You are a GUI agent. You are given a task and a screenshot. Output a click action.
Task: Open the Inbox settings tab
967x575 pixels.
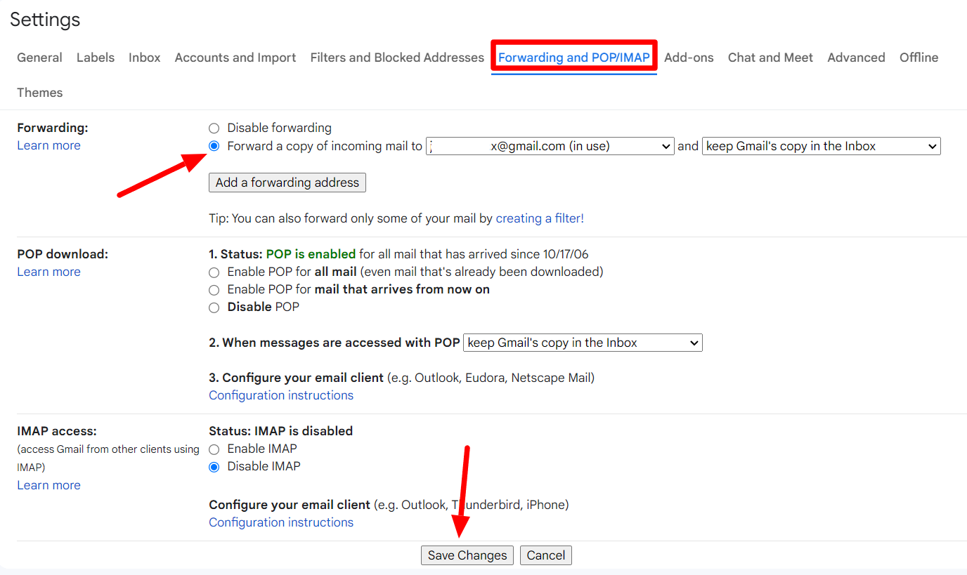[x=145, y=58]
